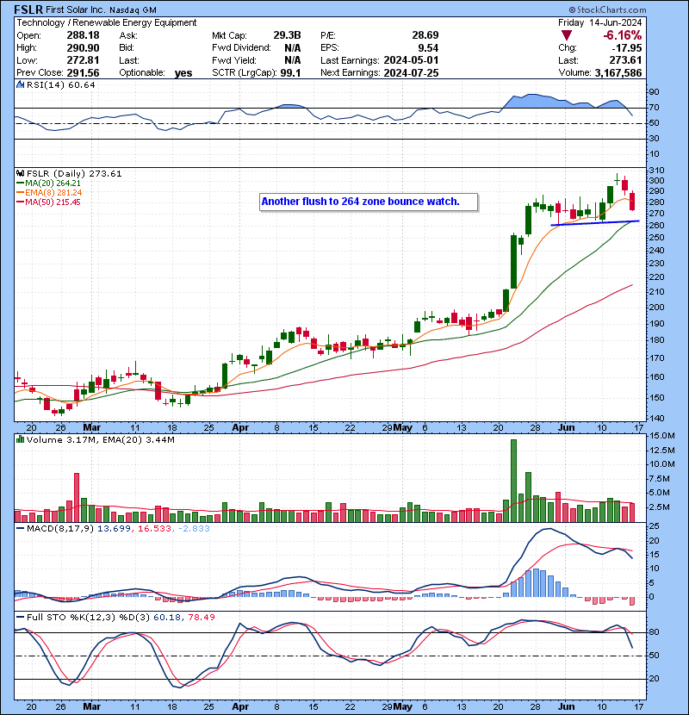Click the tallest green volume bar near 15.0M
Screen dimensions: 689x715
[513, 481]
